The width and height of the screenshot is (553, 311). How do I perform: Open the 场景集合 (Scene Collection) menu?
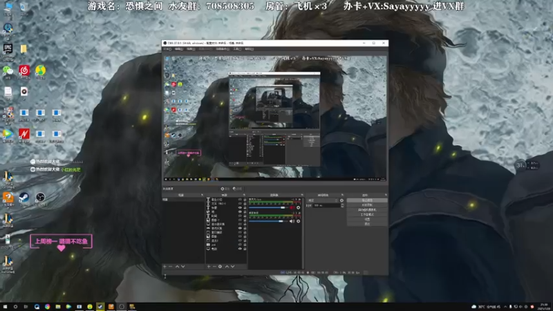coord(223,49)
